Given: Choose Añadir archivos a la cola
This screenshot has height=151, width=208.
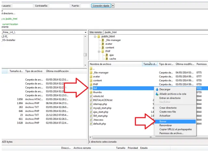Looking at the screenshot, I should click(x=175, y=94).
